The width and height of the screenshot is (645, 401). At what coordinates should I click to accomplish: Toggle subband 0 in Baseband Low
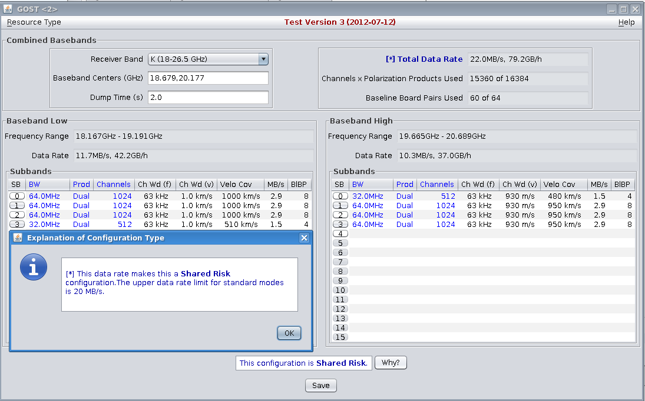click(x=17, y=196)
